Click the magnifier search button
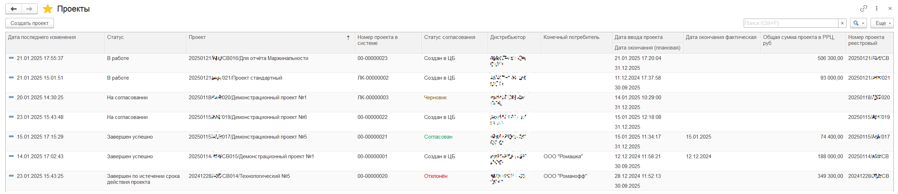The height and width of the screenshot is (194, 898). pos(856,23)
